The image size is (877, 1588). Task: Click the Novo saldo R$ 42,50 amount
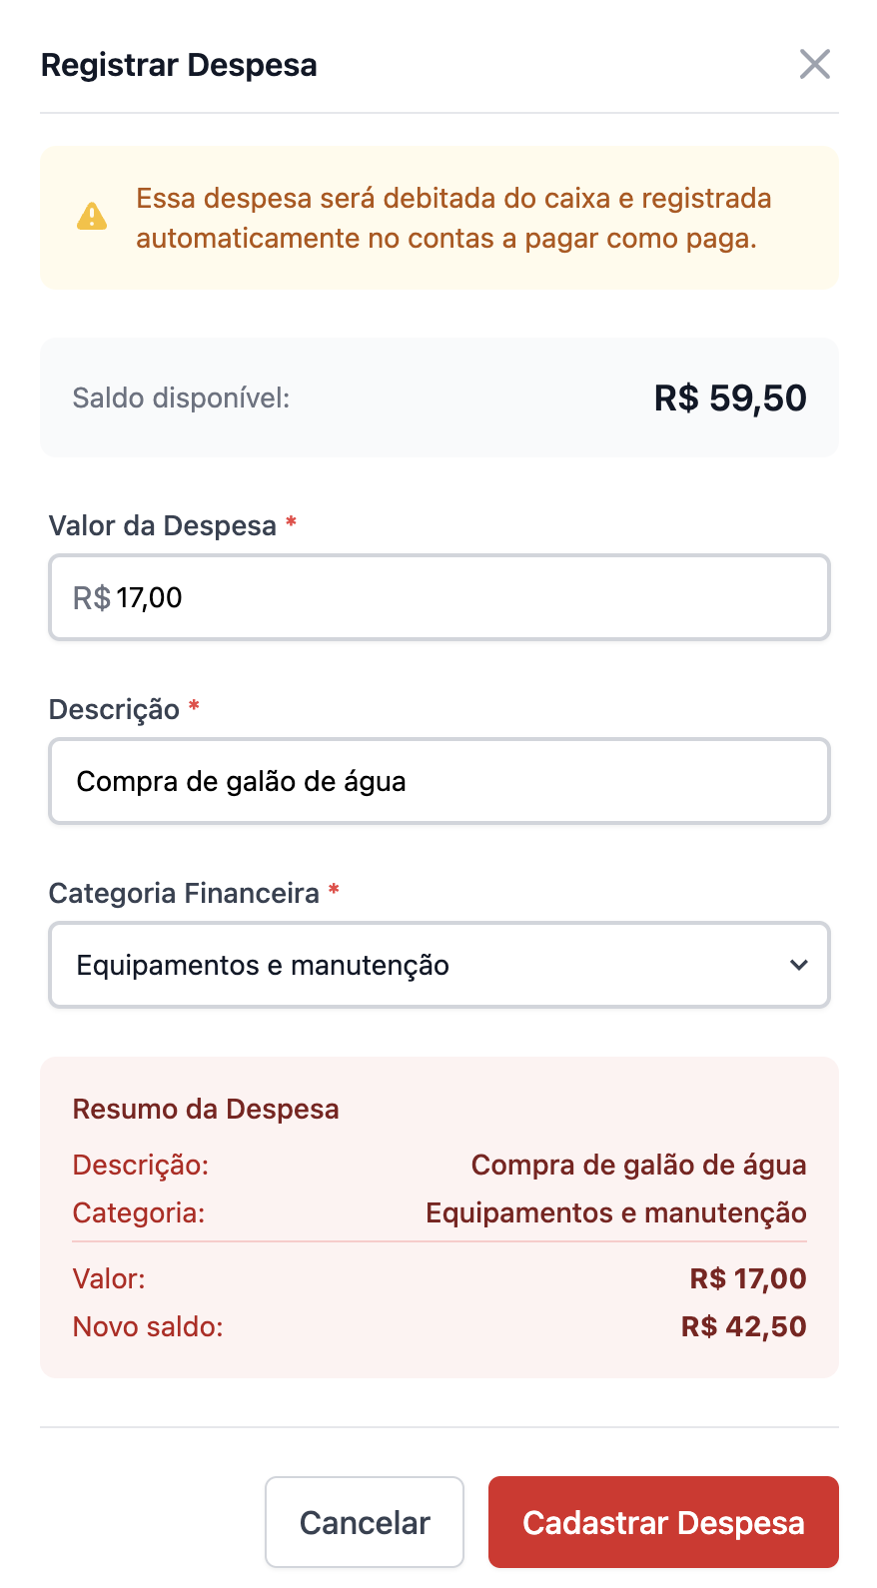click(743, 1326)
